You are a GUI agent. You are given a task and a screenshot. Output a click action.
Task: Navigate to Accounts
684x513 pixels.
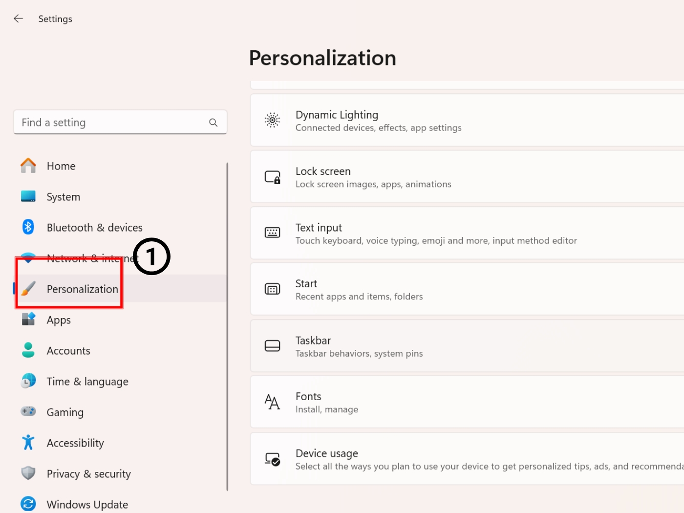tap(120, 351)
